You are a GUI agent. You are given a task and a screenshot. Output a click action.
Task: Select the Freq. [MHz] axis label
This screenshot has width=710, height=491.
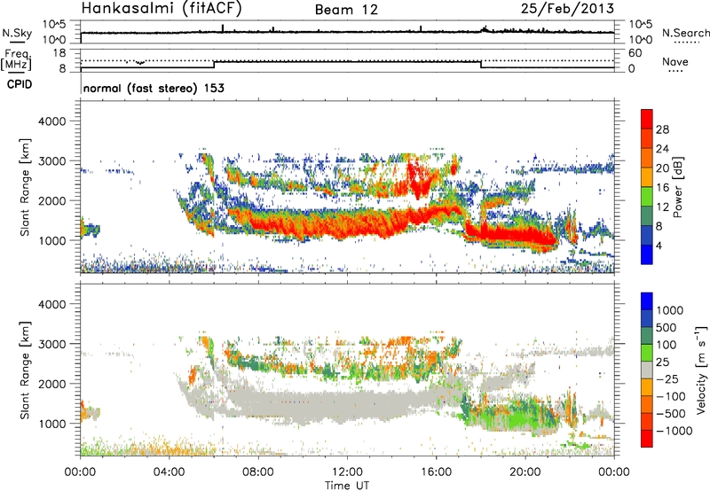coord(18,60)
